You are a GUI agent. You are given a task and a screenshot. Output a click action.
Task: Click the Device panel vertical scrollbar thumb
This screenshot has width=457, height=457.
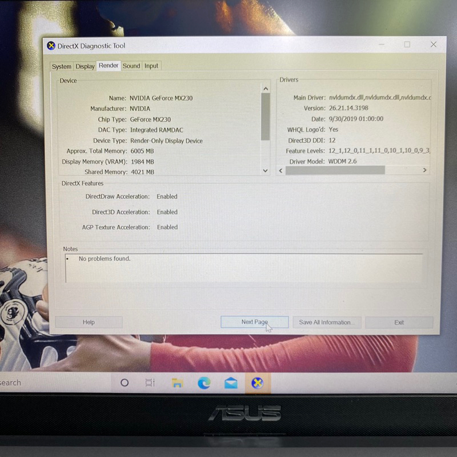[266, 117]
